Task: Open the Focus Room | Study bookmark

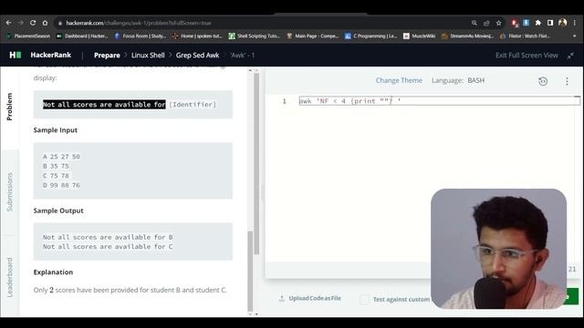Action: point(140,36)
